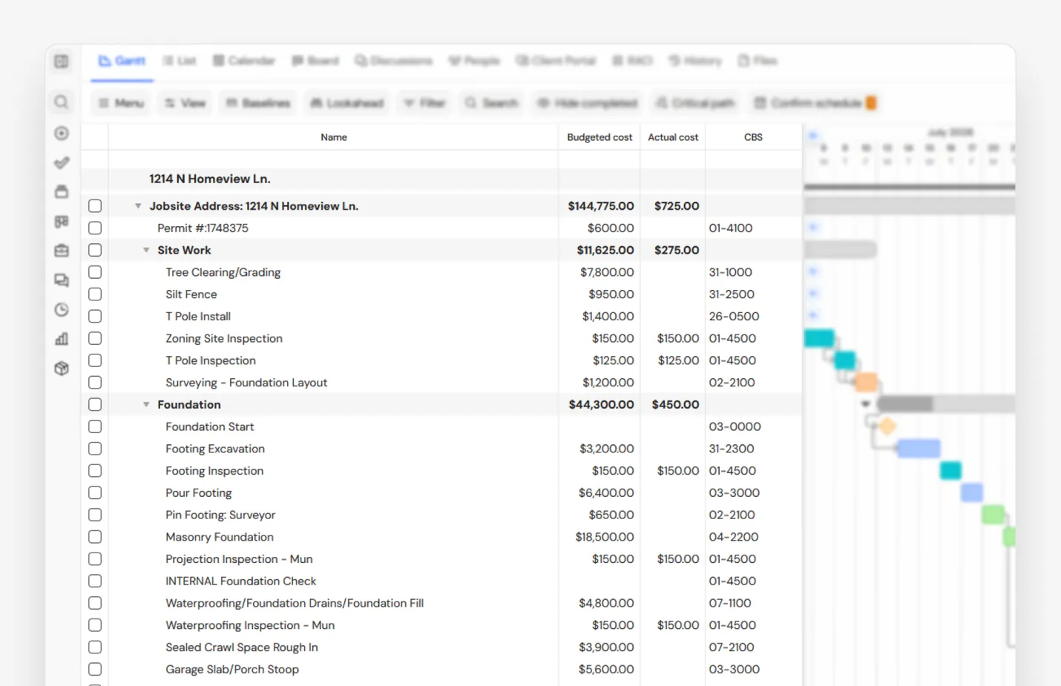
Task: Tick the checkbox for Permit #:1748375
Action: pos(95,228)
